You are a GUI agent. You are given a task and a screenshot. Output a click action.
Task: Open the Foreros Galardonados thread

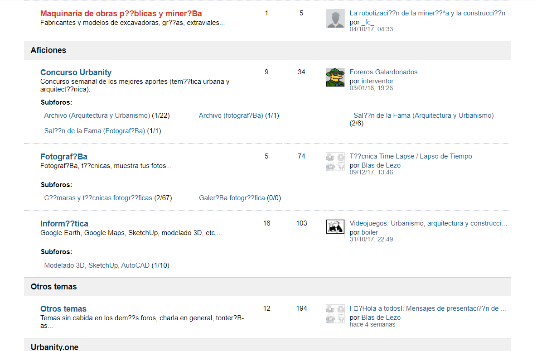pos(383,72)
